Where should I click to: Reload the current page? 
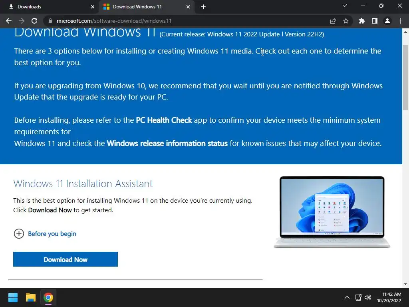tap(34, 21)
